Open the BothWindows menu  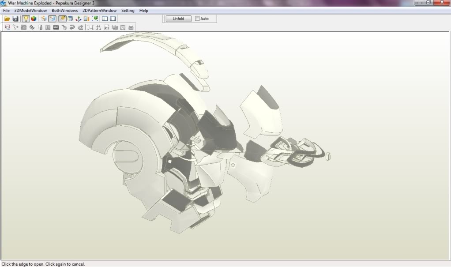pyautogui.click(x=65, y=11)
